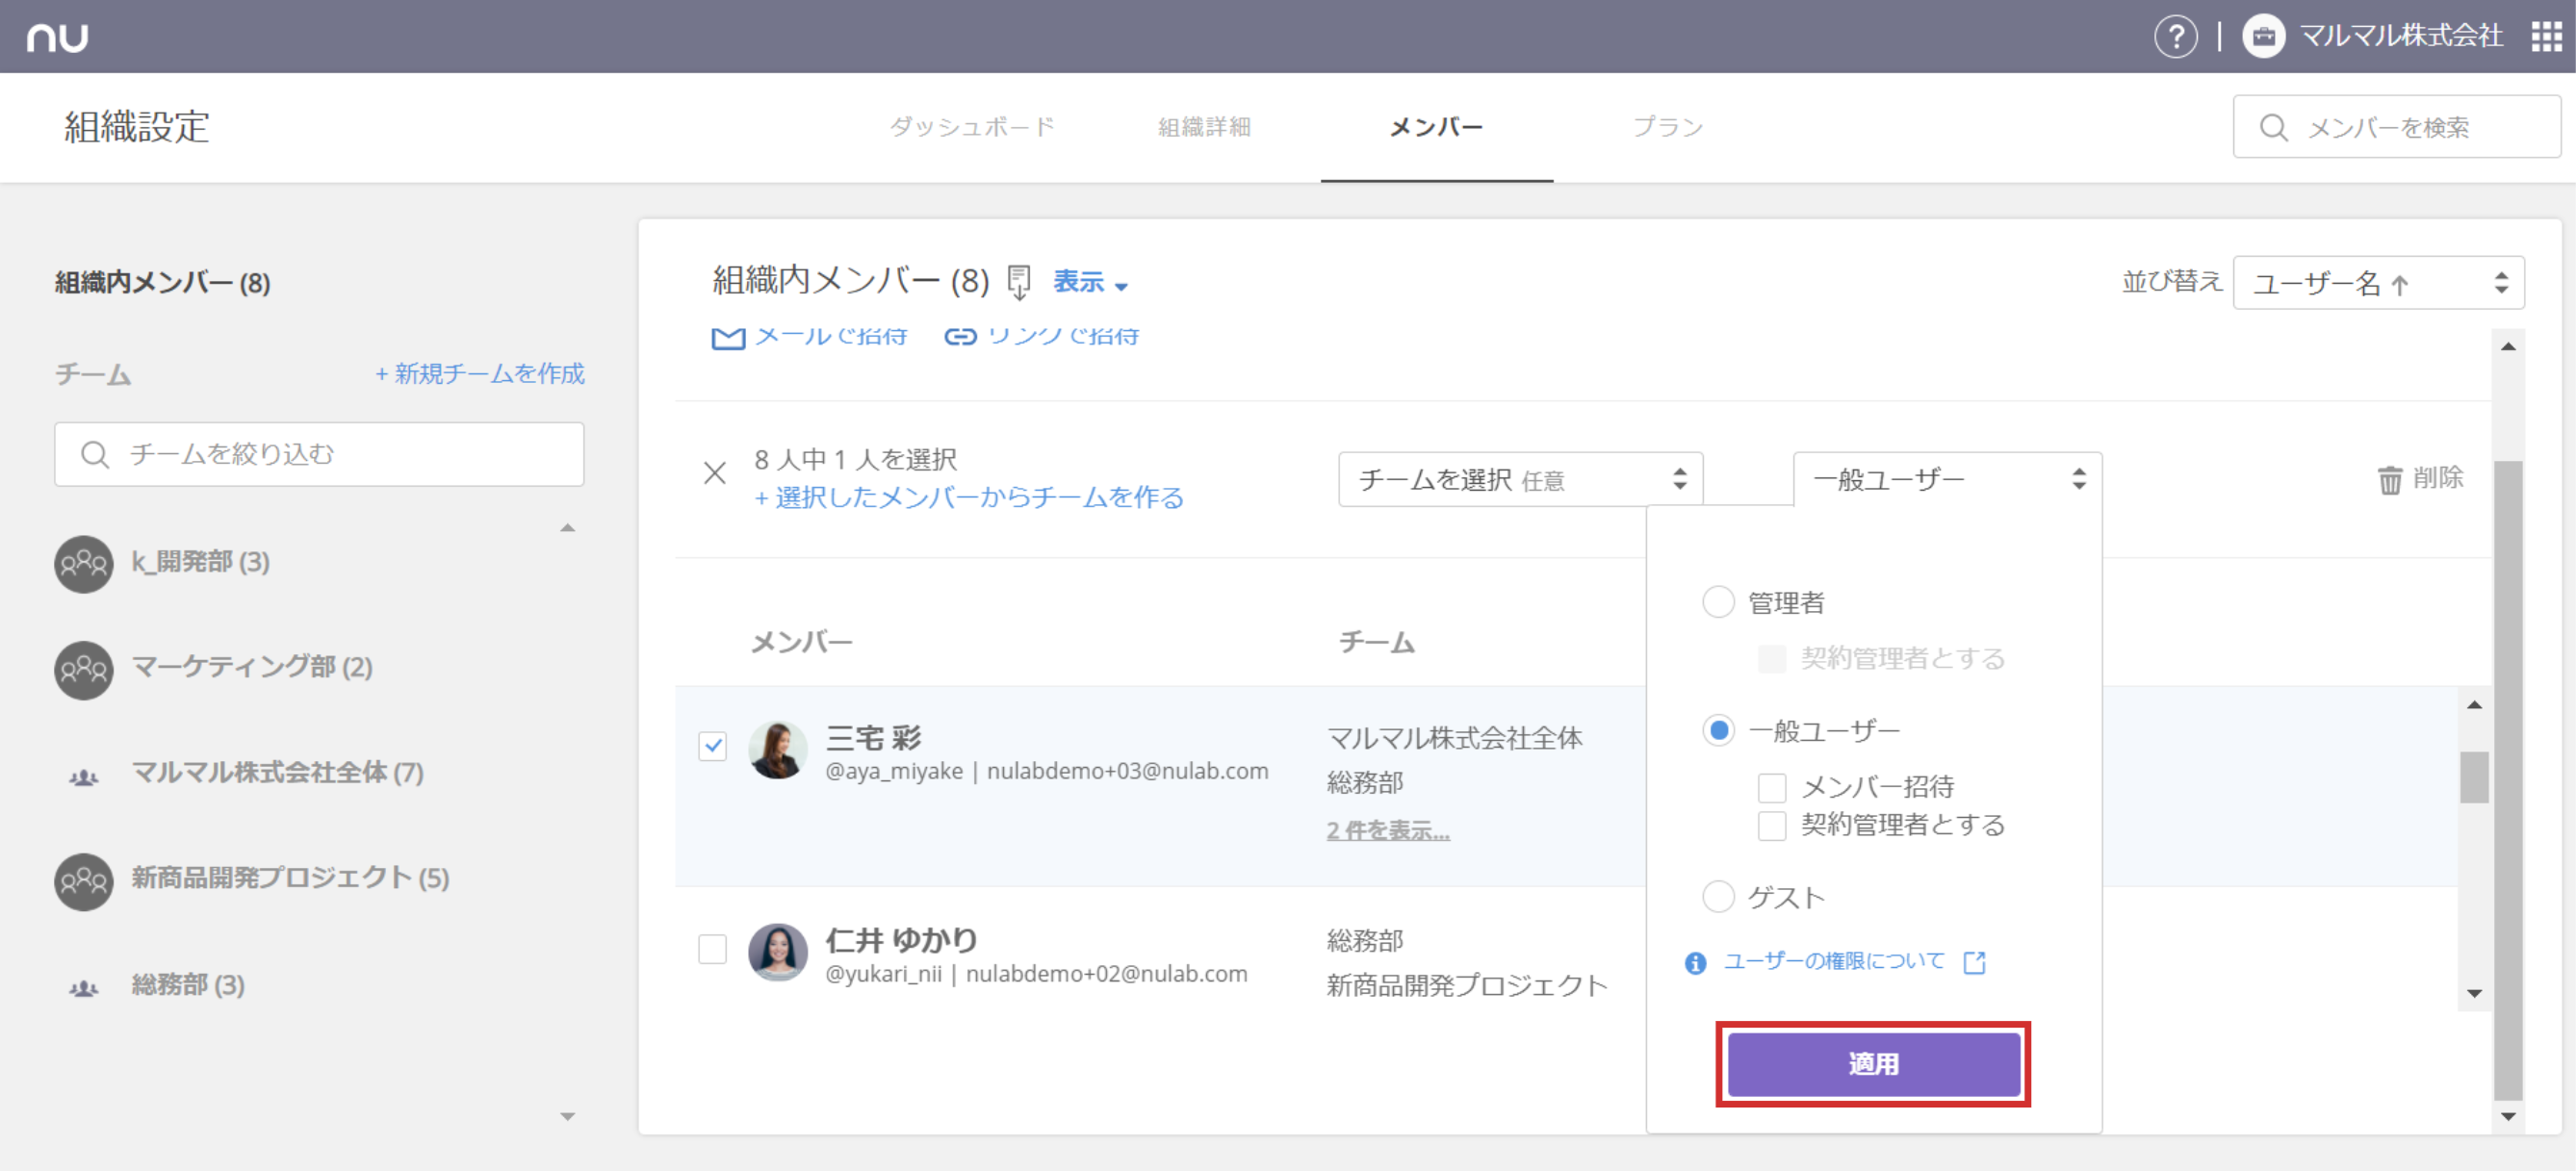Viewport: 2576px width, 1171px height.
Task: Click the export members download icon
Action: click(1018, 283)
